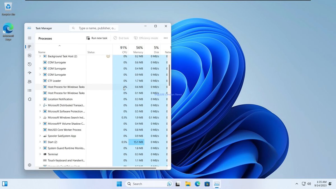The width and height of the screenshot is (336, 189).
Task: Select the Processes page icon
Action: point(29,47)
